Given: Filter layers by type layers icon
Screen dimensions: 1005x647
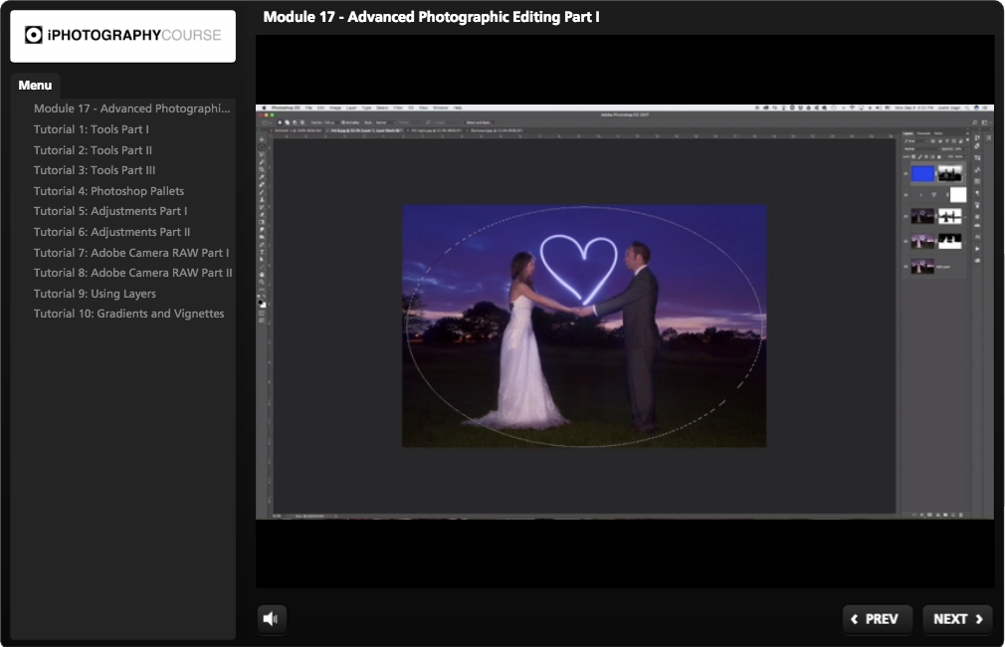Looking at the screenshot, I should 946,140.
